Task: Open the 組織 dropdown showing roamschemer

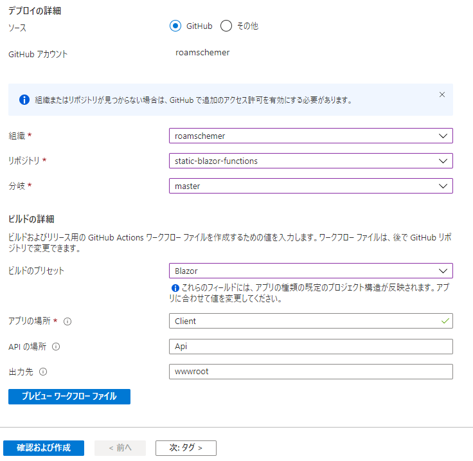Action: point(310,136)
